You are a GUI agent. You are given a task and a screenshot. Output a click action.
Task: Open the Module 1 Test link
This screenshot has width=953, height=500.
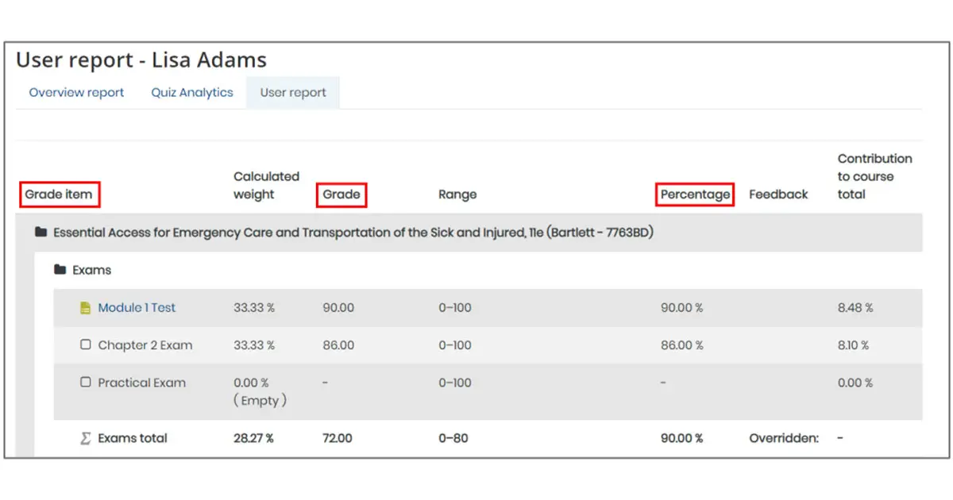[137, 308]
